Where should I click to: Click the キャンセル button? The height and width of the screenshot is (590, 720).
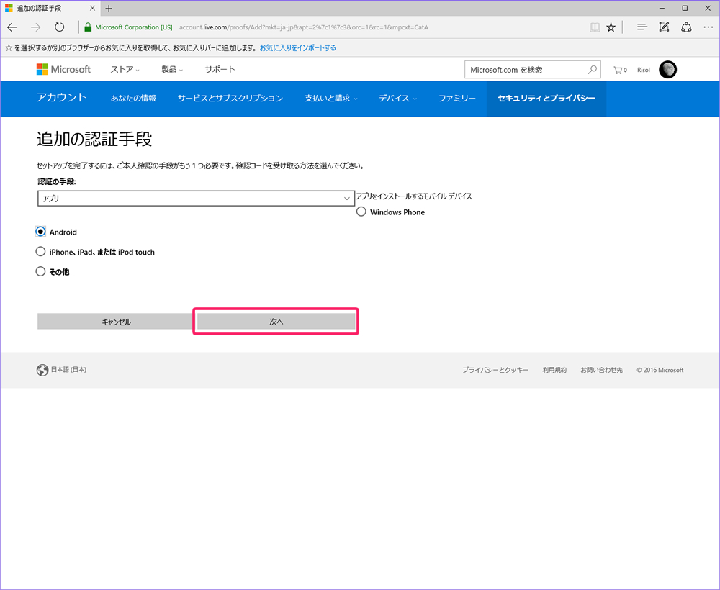click(117, 322)
